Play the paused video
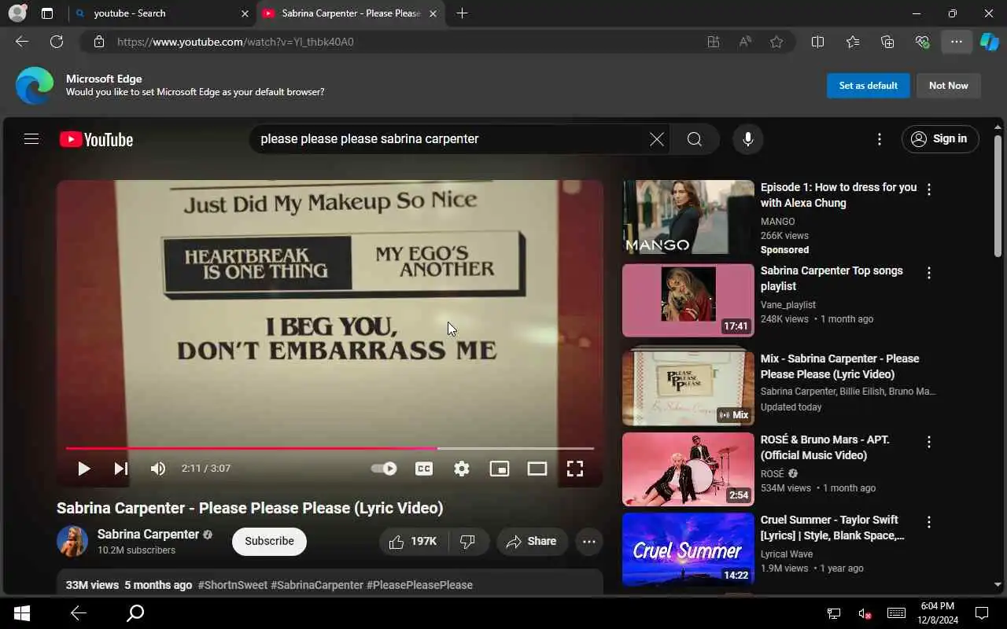Viewport: 1007px width, 629px height. click(x=83, y=469)
